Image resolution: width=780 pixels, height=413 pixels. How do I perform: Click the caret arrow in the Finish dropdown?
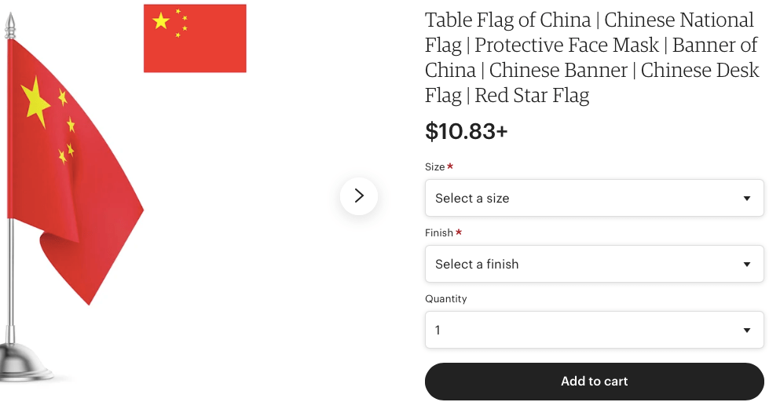tap(747, 265)
